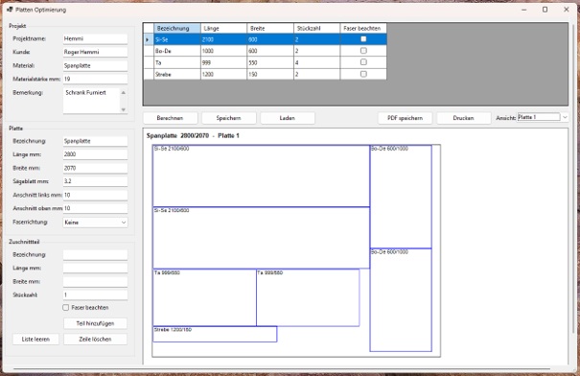Viewport: 580px width, 376px height.
Task: Select the Strebe cell in parts table
Action: (x=177, y=75)
